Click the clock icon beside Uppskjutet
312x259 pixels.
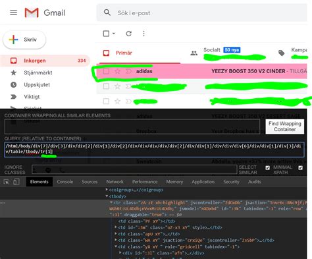click(14, 85)
